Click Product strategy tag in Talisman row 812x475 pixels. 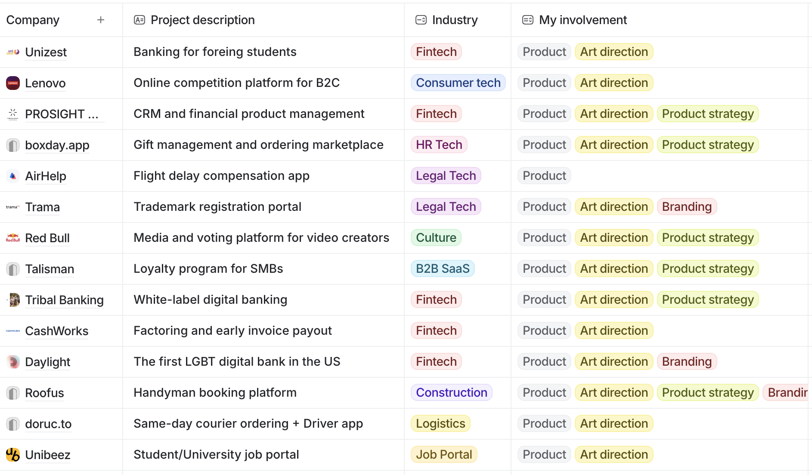coord(707,268)
